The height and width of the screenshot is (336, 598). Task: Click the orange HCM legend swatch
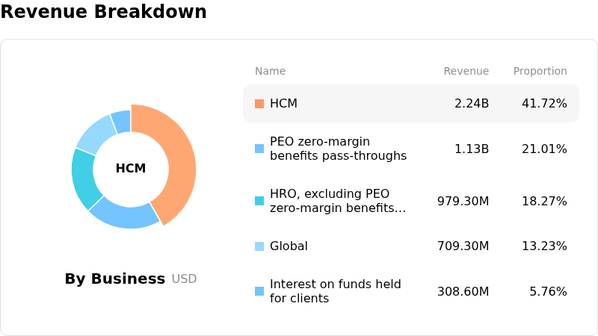point(259,104)
